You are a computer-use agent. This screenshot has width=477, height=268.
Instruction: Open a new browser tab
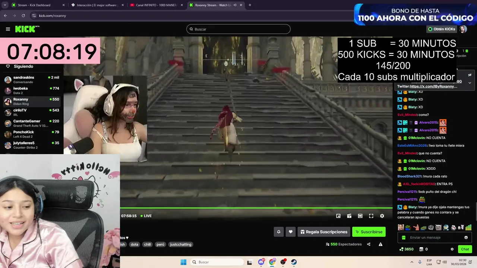(x=250, y=5)
